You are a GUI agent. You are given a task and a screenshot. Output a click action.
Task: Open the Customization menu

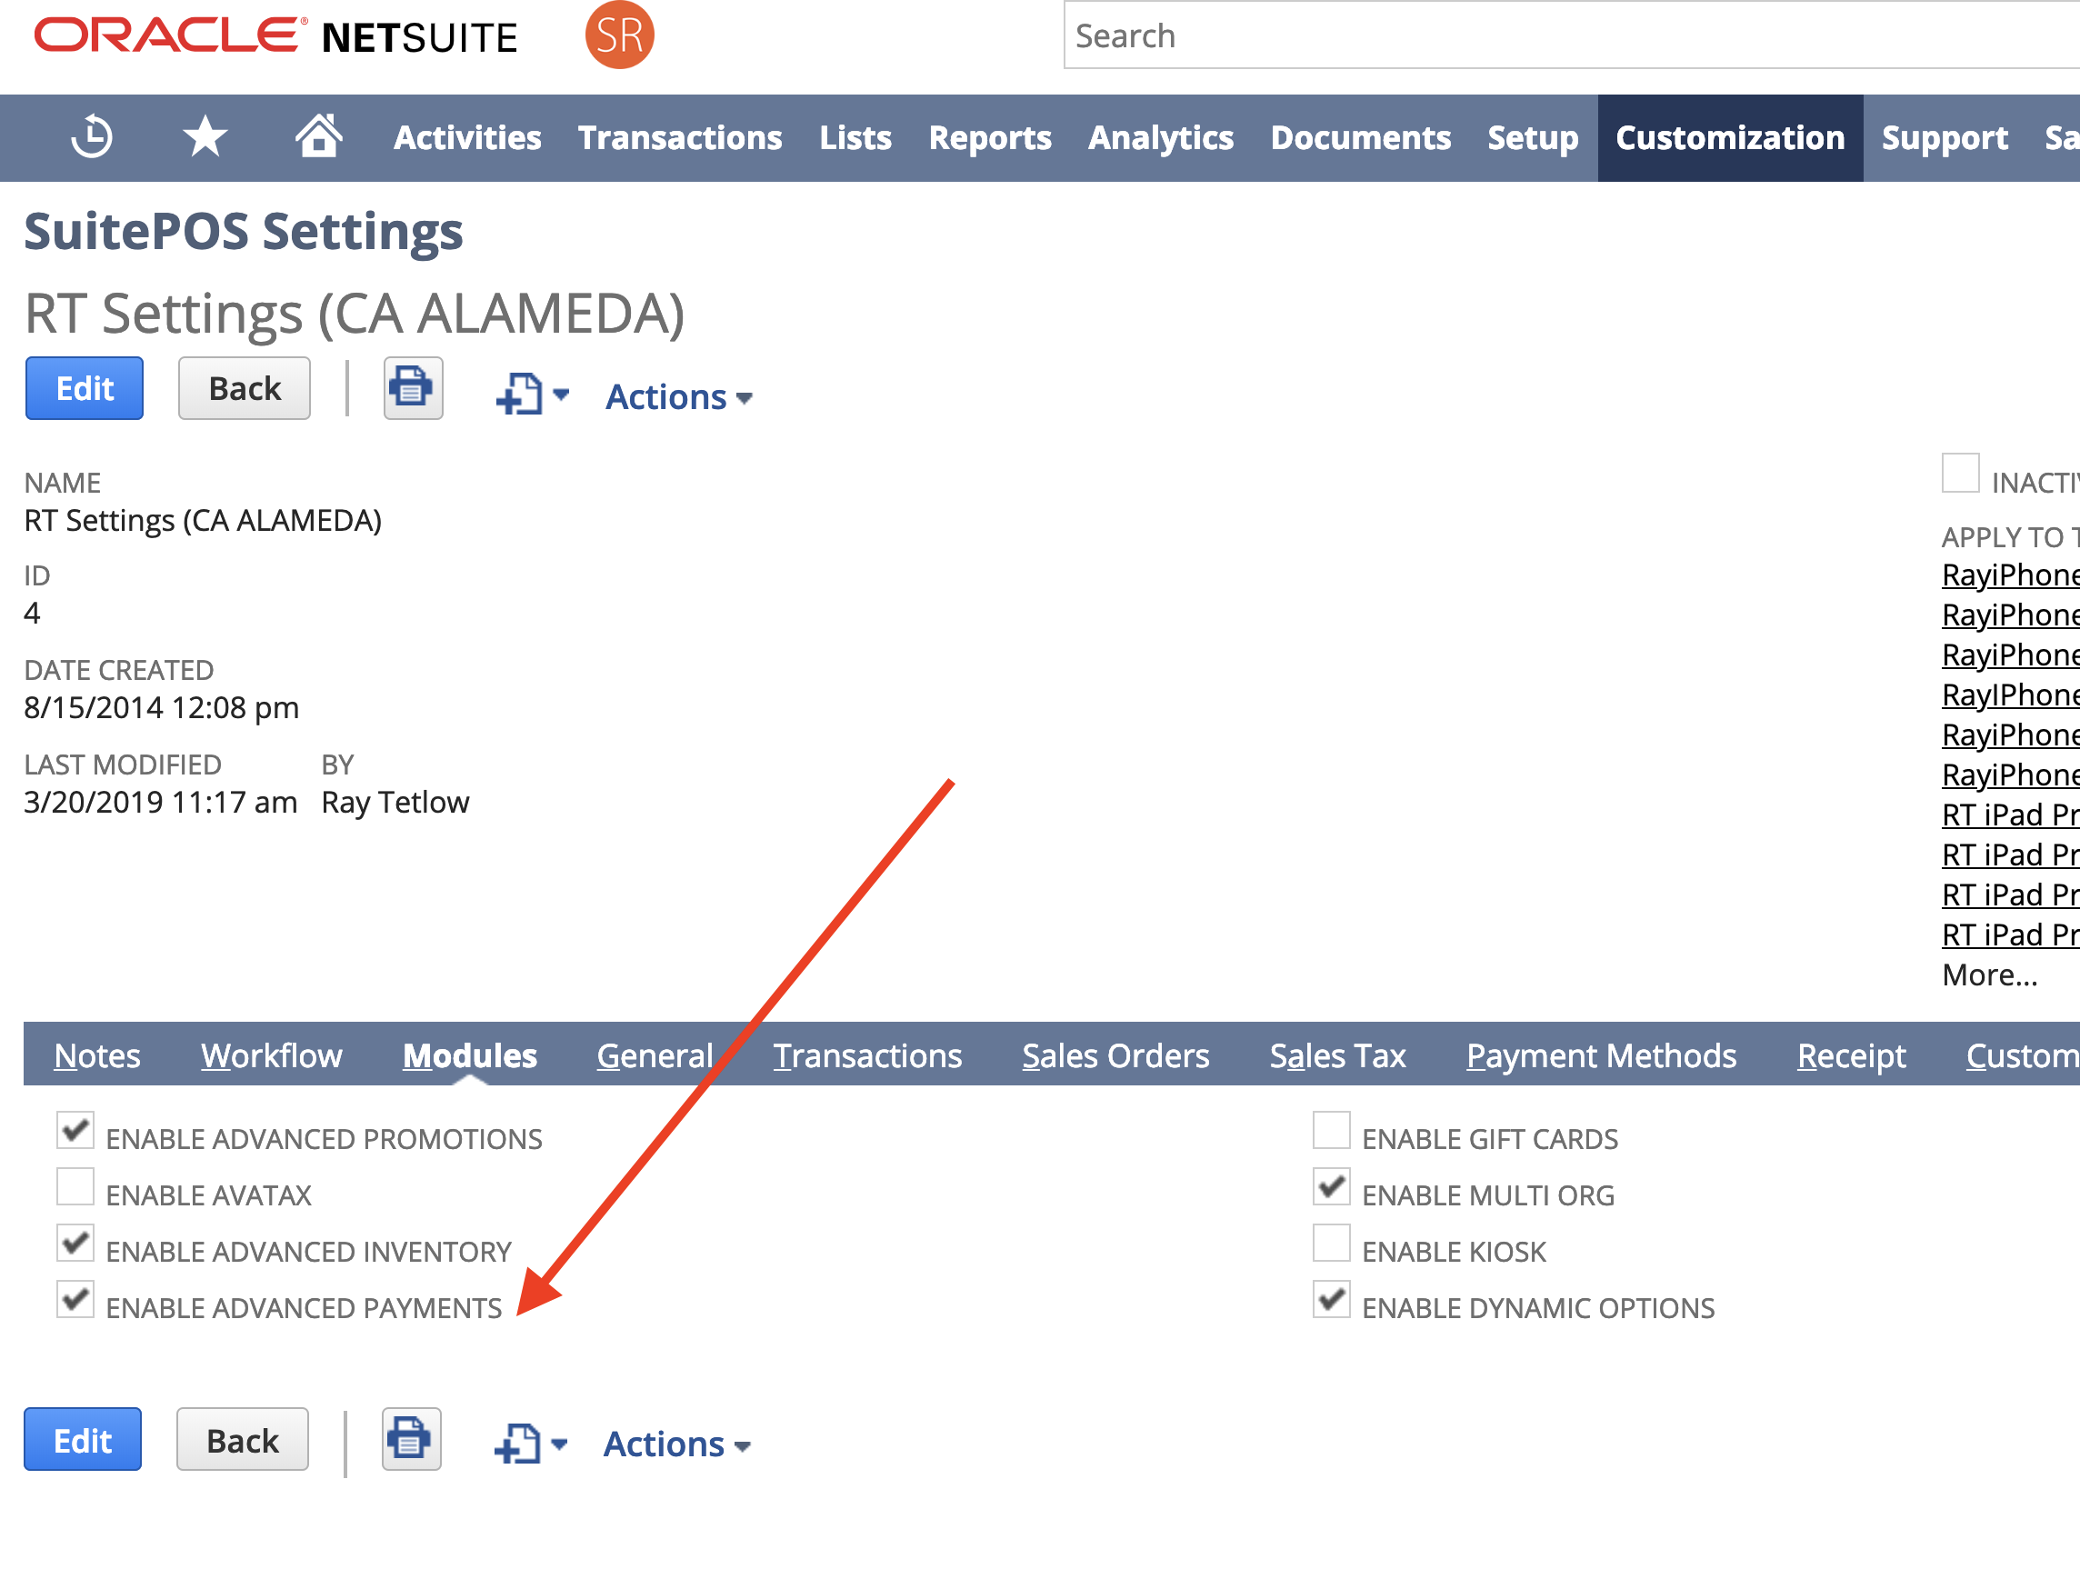(x=1729, y=137)
